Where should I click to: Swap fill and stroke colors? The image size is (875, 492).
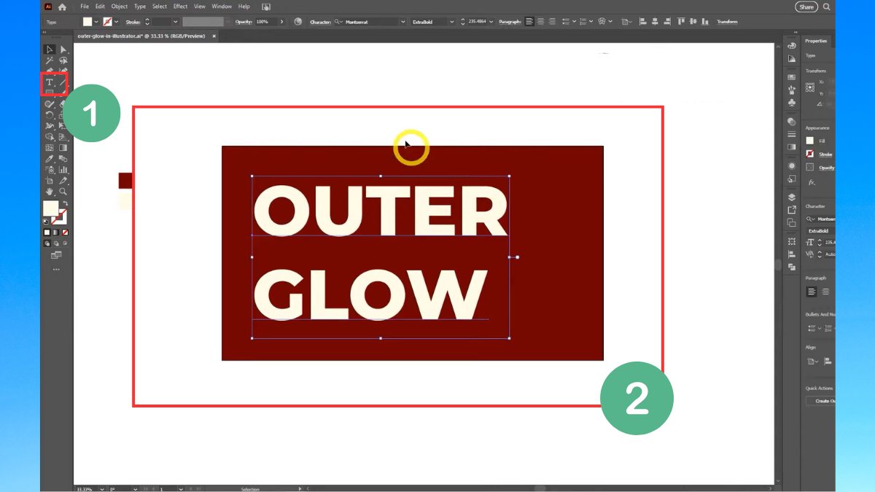point(64,203)
